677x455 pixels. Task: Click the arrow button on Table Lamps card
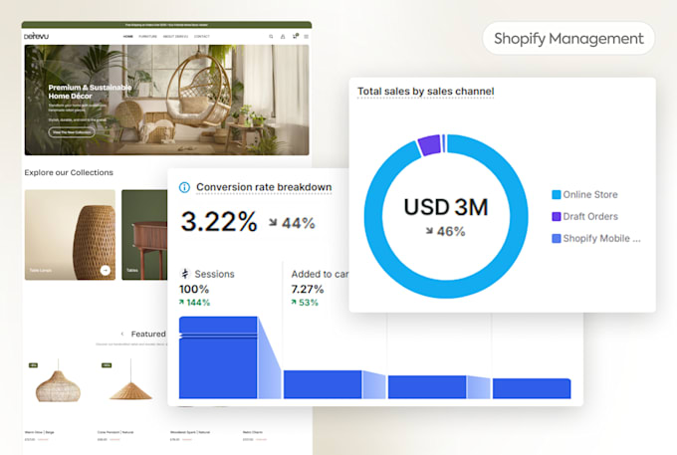click(x=105, y=270)
